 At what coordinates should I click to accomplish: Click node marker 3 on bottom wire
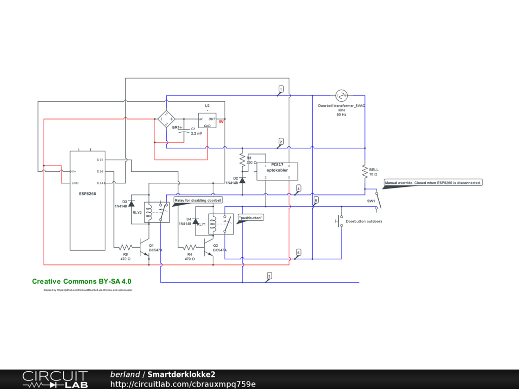click(x=269, y=276)
